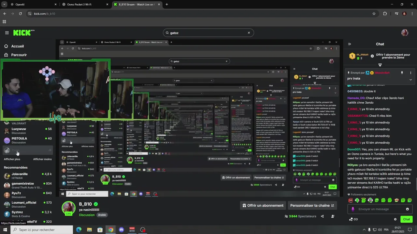Viewport: 417px width, 234px height.
Task: Open the browser extensions menu
Action: pos(385,14)
